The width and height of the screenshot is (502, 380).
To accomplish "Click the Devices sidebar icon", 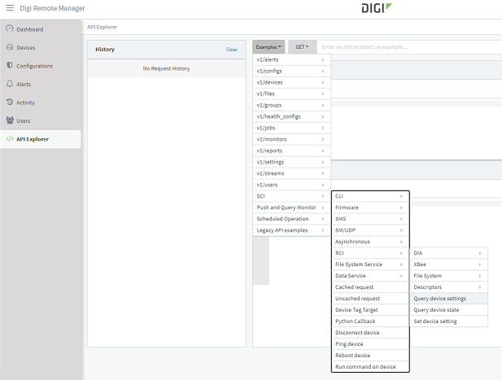I will (10, 47).
